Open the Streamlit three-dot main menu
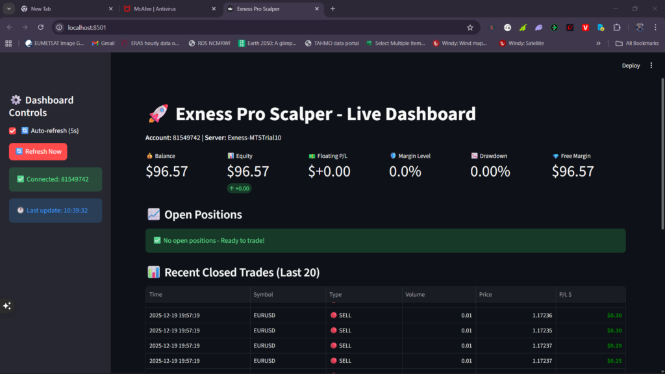The height and width of the screenshot is (374, 665). pyautogui.click(x=651, y=66)
